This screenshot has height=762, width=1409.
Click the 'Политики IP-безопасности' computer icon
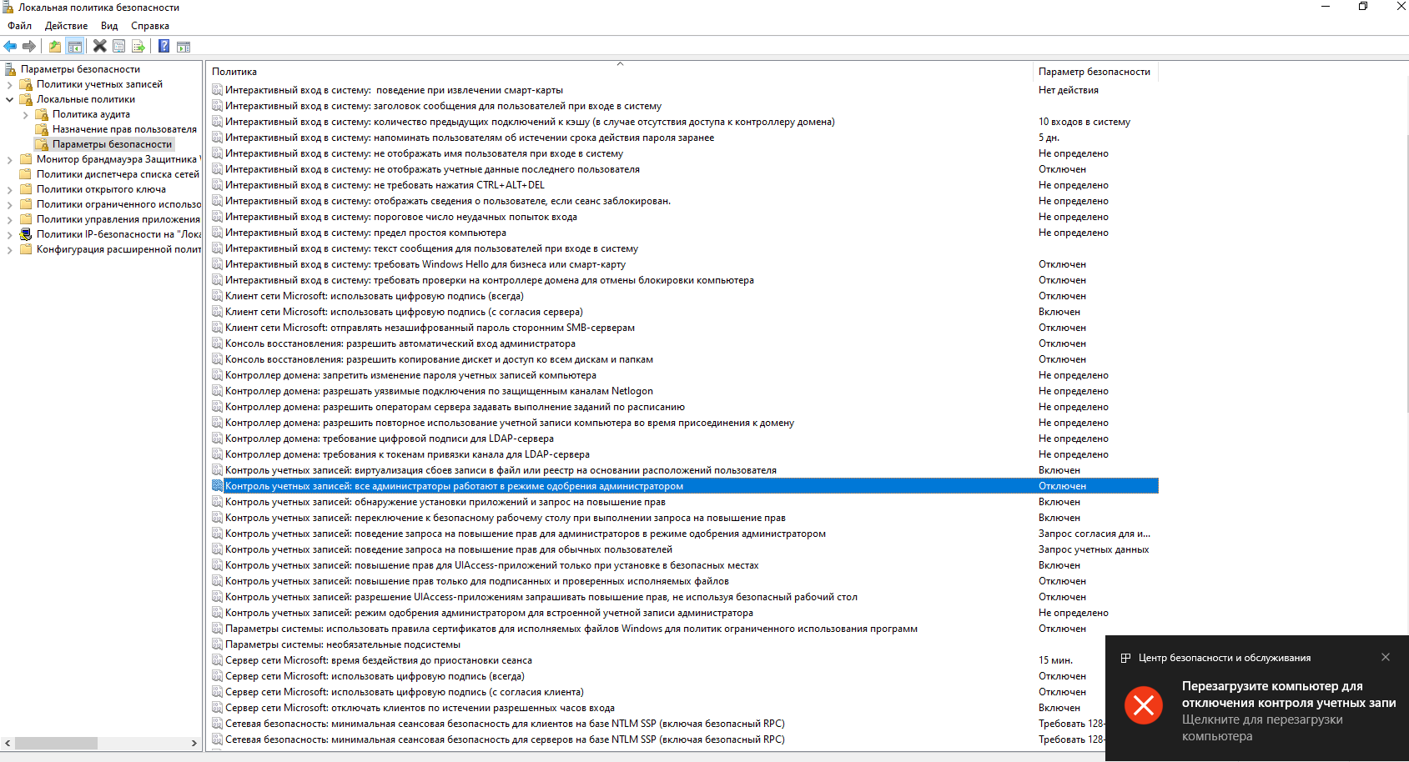point(26,234)
